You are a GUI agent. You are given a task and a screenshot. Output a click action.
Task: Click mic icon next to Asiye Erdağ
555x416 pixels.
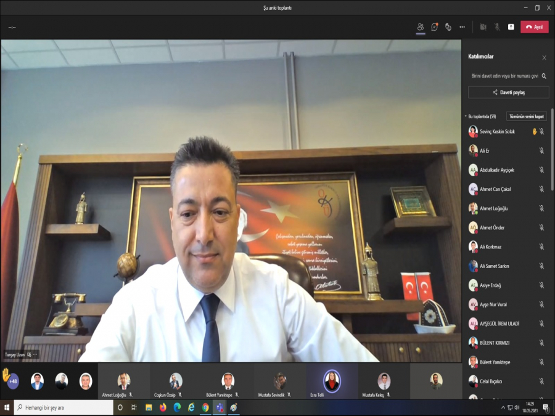(x=541, y=285)
